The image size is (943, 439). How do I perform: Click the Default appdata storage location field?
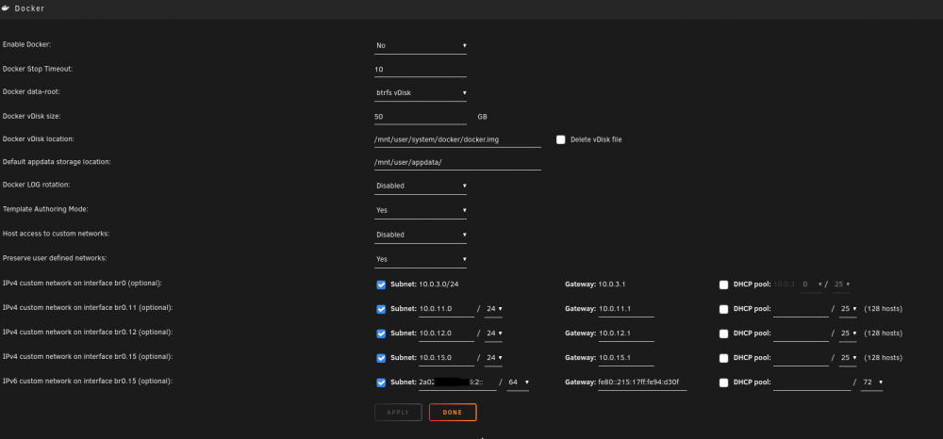click(x=457, y=162)
